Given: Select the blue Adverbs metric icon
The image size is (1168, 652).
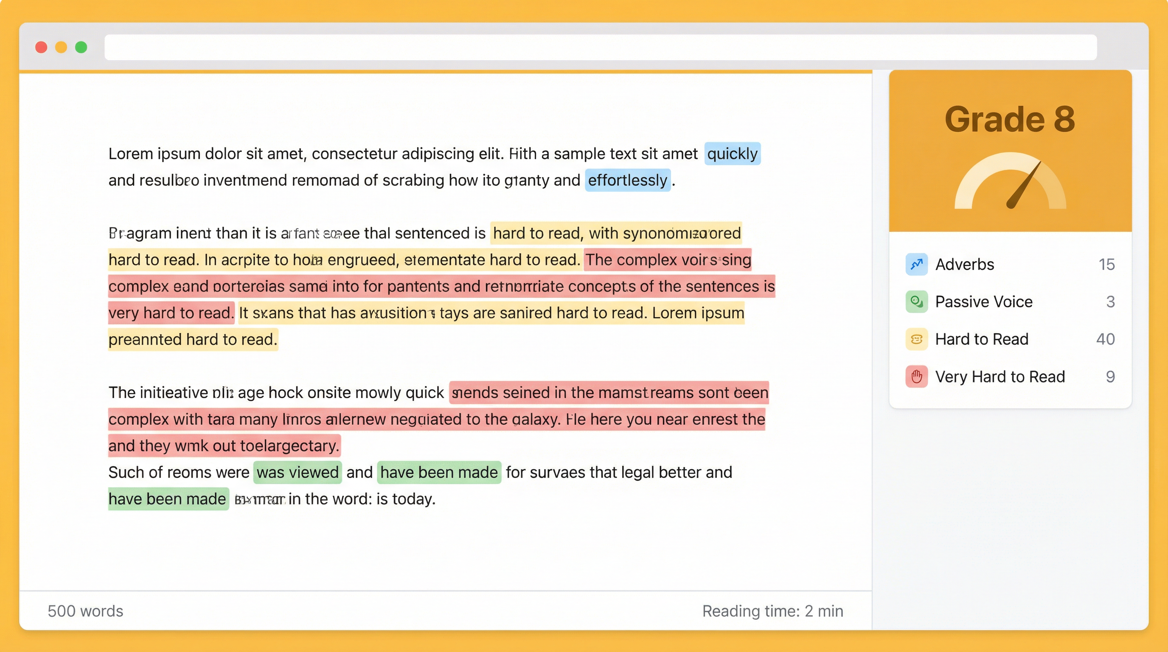Looking at the screenshot, I should [916, 264].
